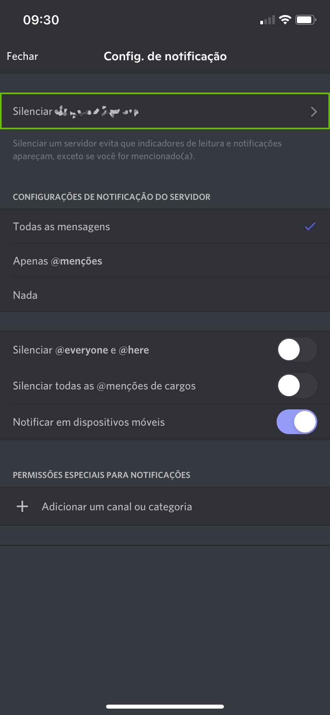Select the Nada notification option
This screenshot has width=330, height=715.
tap(25, 295)
